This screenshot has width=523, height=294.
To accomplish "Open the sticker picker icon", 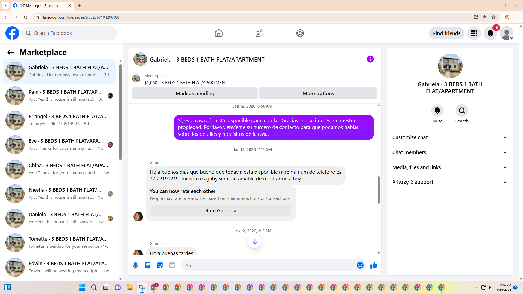I will tap(160, 265).
